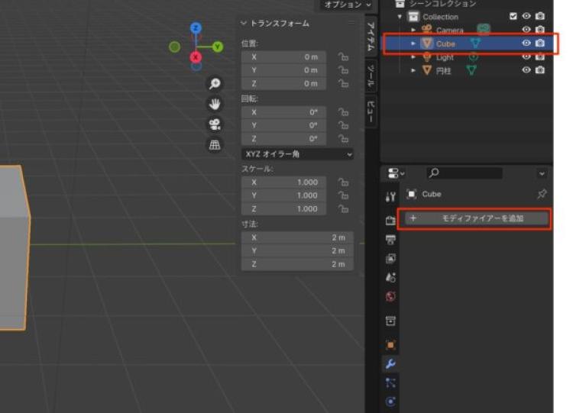Image resolution: width=573 pixels, height=413 pixels.
Task: Toggle Collection exclude checkbox in outliner
Action: pyautogui.click(x=513, y=16)
